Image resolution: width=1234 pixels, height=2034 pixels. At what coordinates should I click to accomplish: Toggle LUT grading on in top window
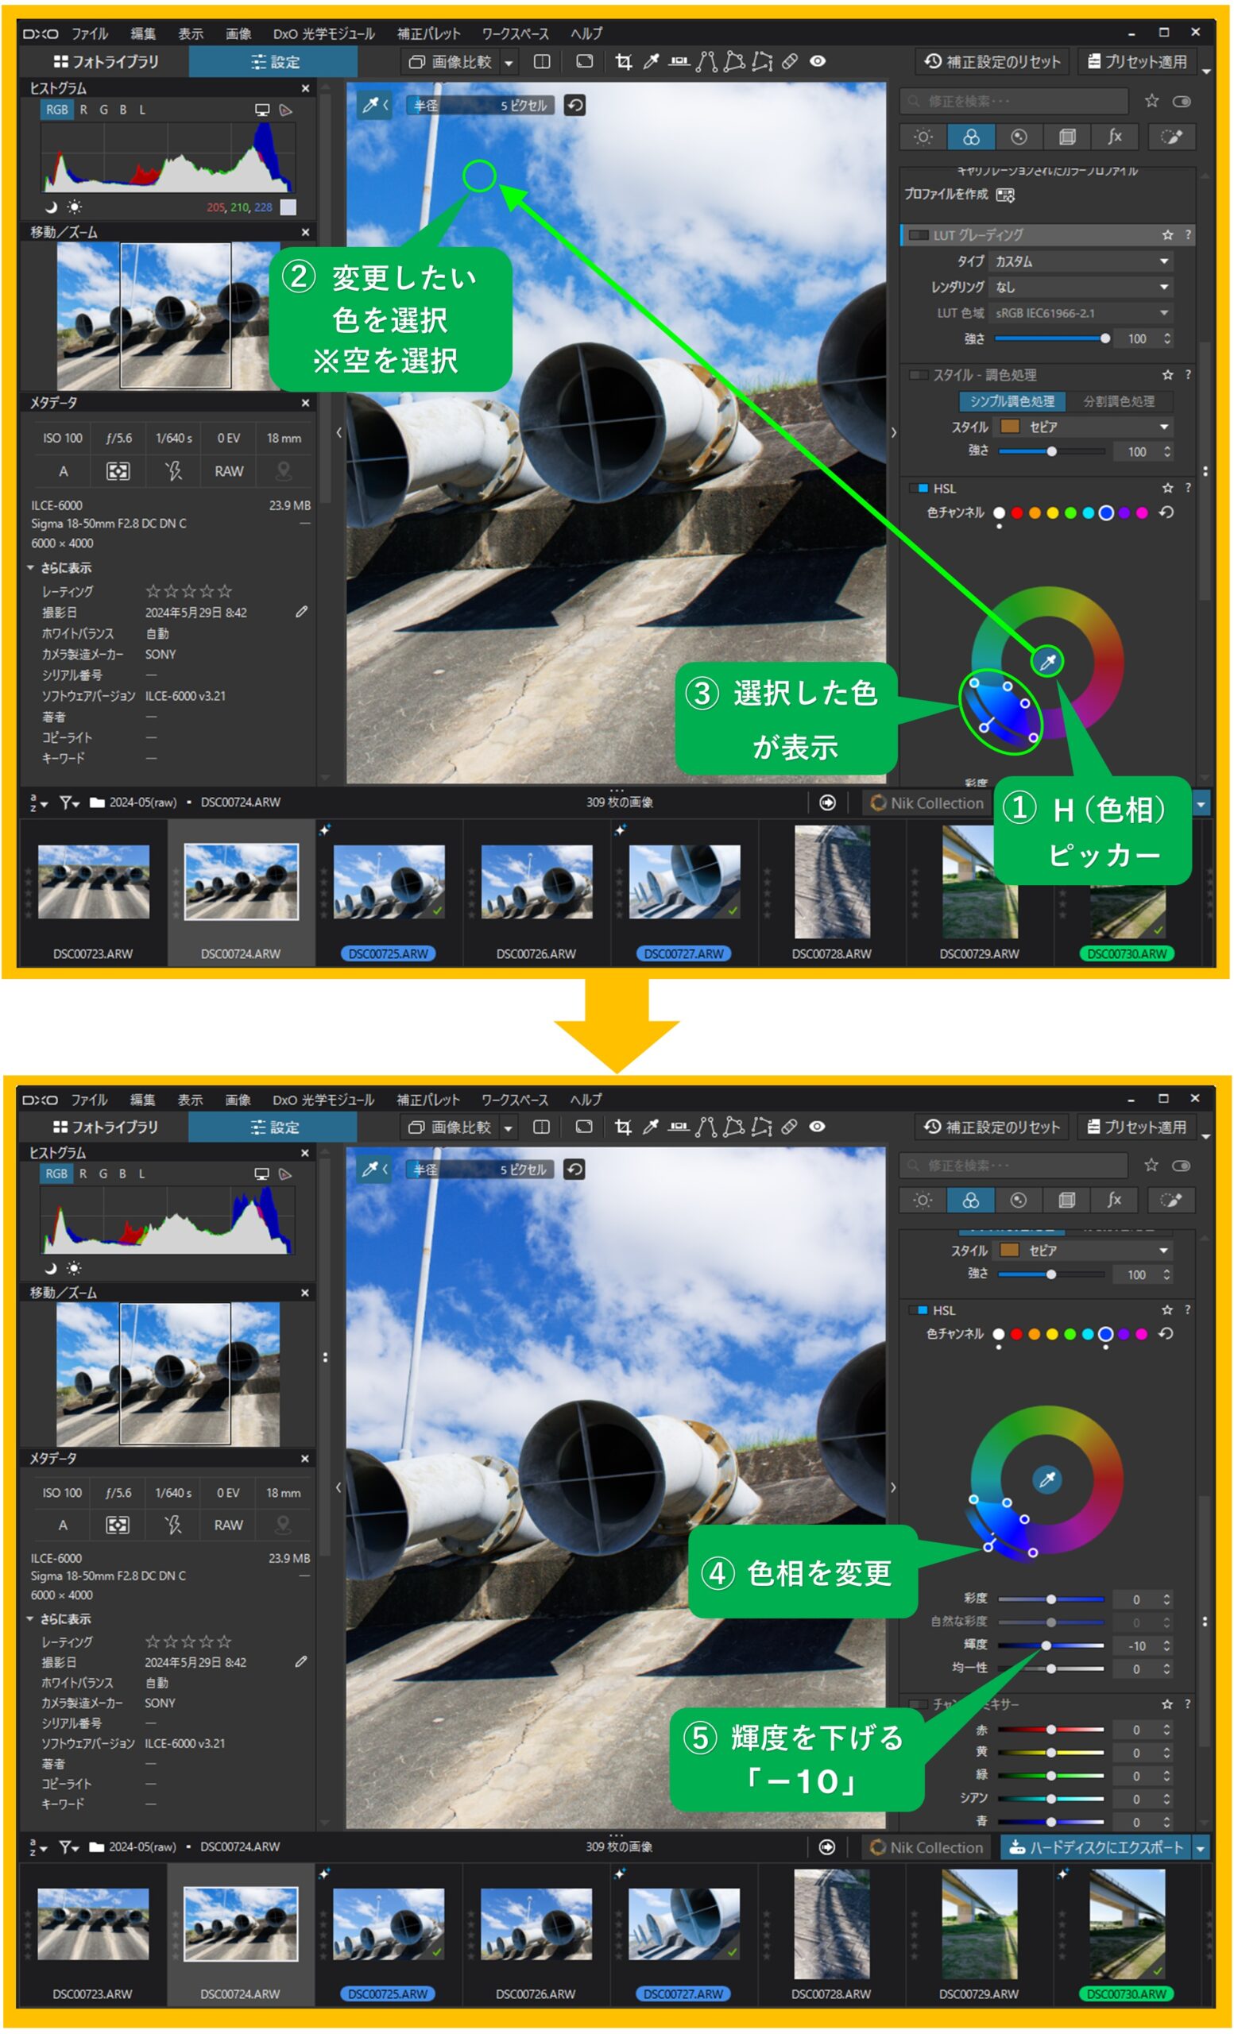click(919, 235)
